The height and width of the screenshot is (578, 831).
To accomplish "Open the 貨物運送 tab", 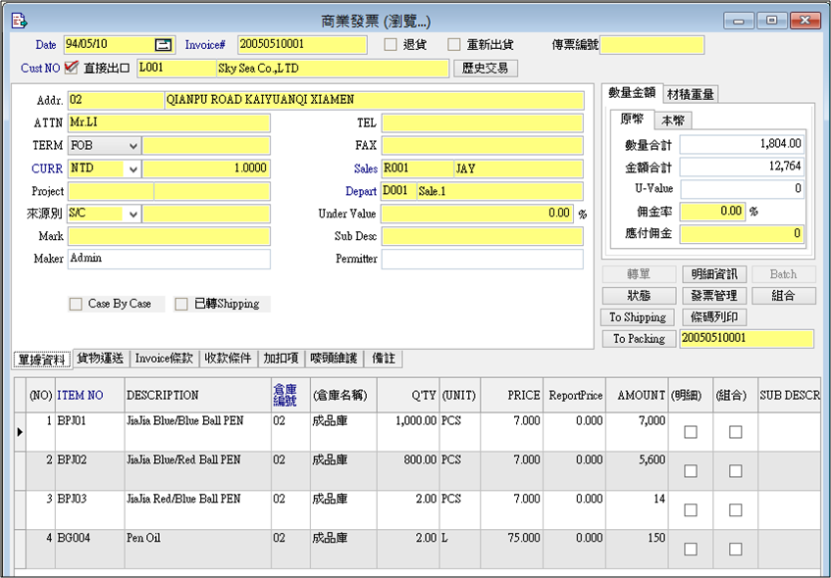I will pyautogui.click(x=101, y=359).
